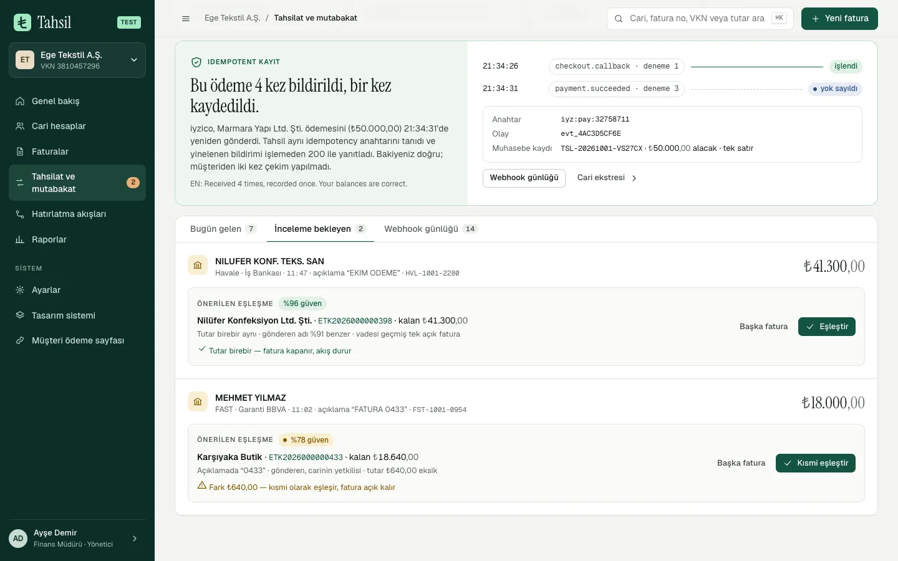Open Faturalar document icon
Viewport: 898px width, 561px height.
pyautogui.click(x=20, y=151)
